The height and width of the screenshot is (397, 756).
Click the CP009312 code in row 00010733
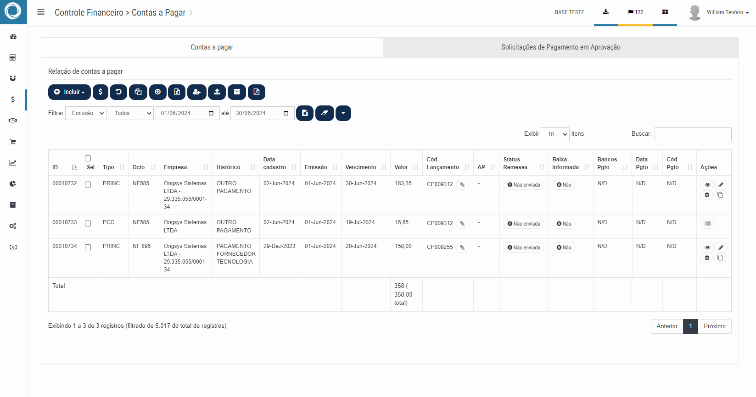(440, 223)
